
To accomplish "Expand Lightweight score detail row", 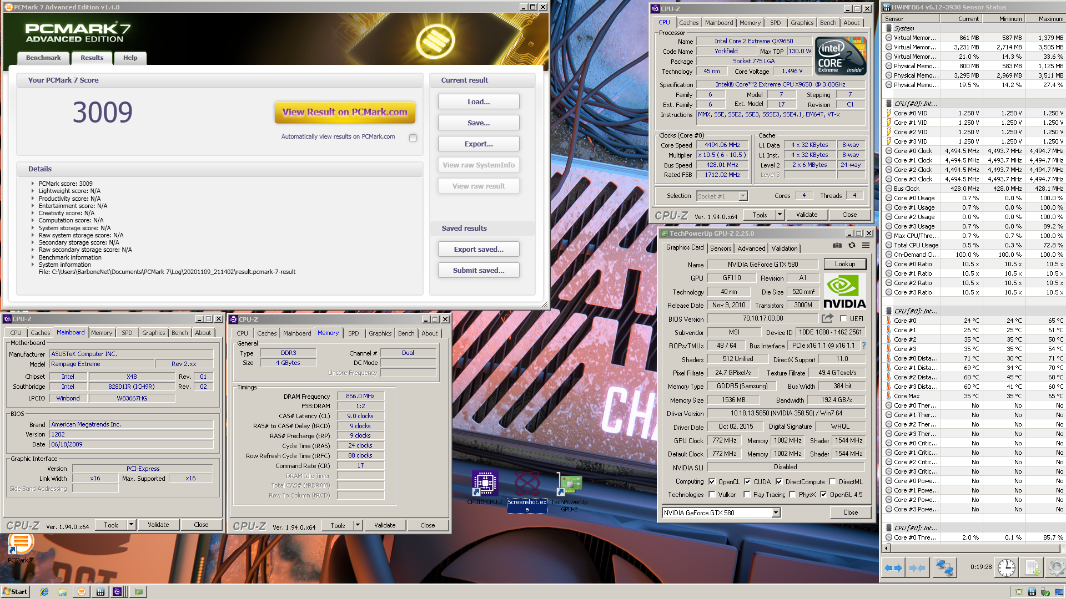I will [x=33, y=191].
